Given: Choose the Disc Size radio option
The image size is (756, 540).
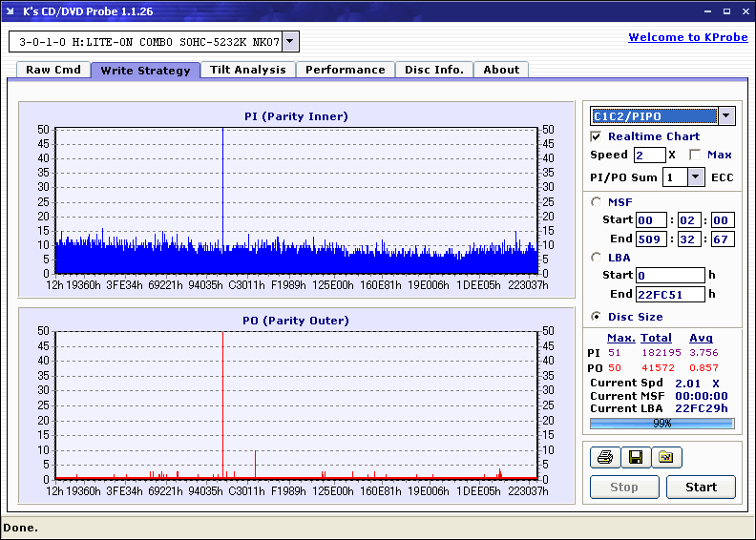Looking at the screenshot, I should tap(597, 317).
